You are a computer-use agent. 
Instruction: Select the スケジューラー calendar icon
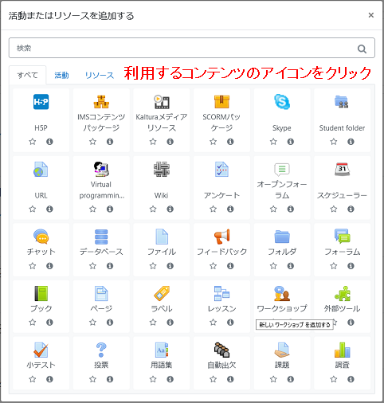(342, 169)
